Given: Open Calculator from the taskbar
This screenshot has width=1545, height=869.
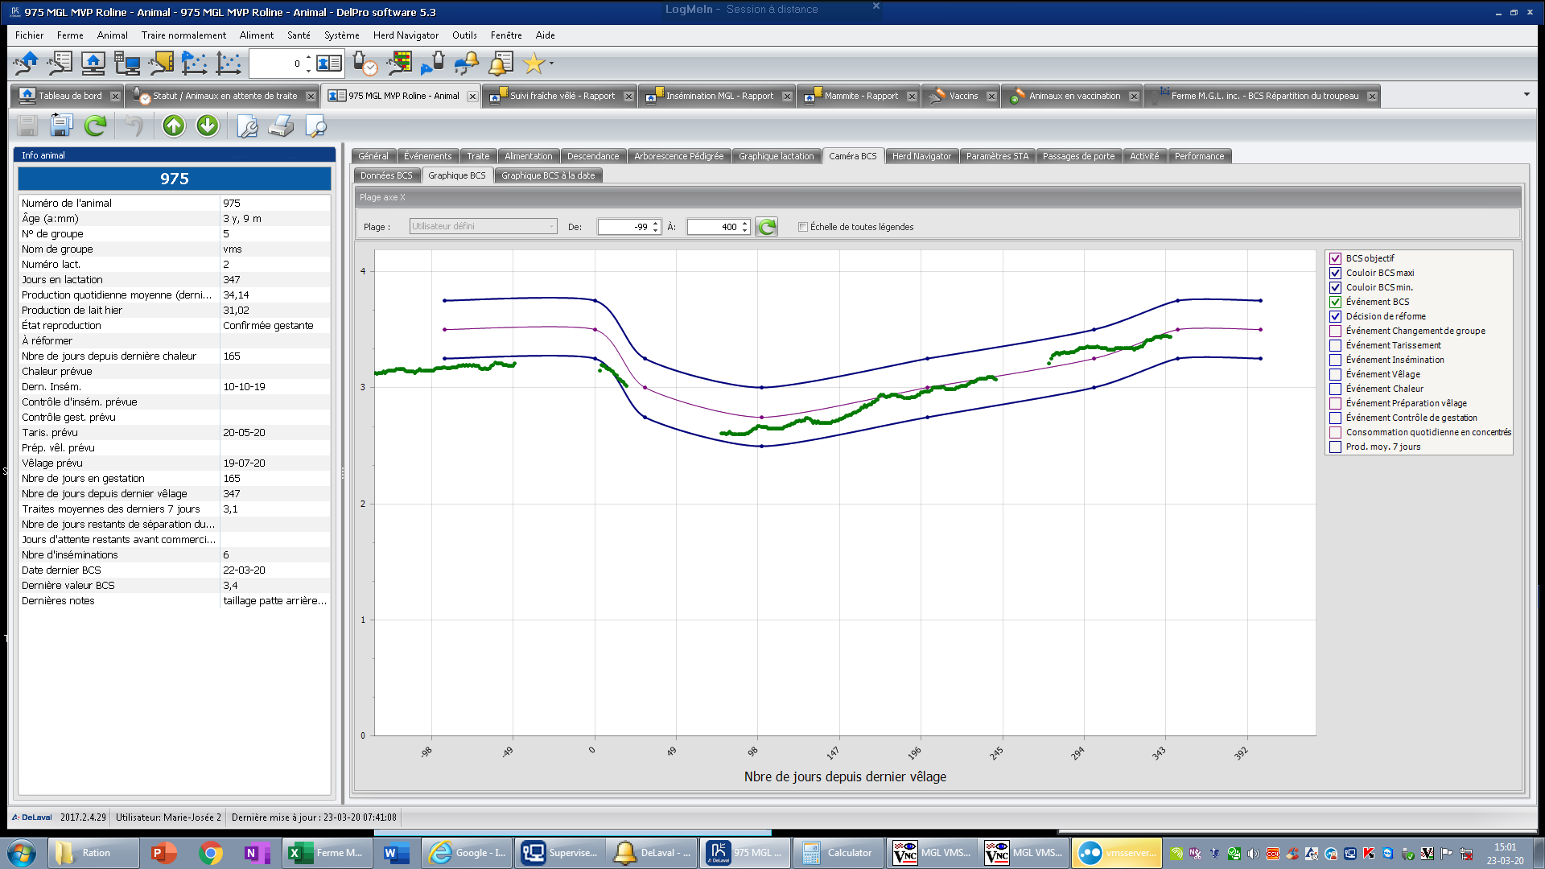Looking at the screenshot, I should [x=838, y=853].
